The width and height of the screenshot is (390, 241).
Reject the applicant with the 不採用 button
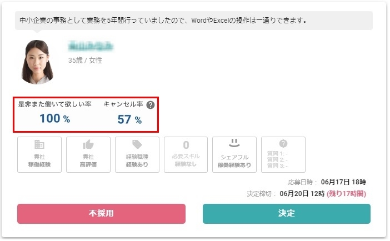(x=101, y=214)
